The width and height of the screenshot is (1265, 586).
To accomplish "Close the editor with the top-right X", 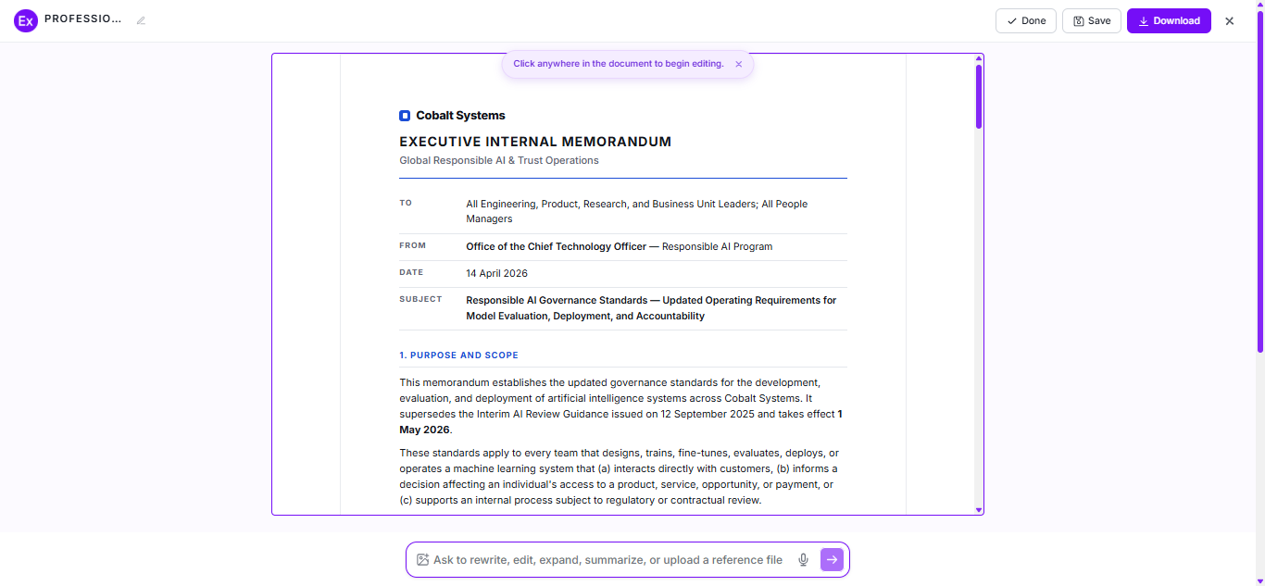I will point(1230,20).
